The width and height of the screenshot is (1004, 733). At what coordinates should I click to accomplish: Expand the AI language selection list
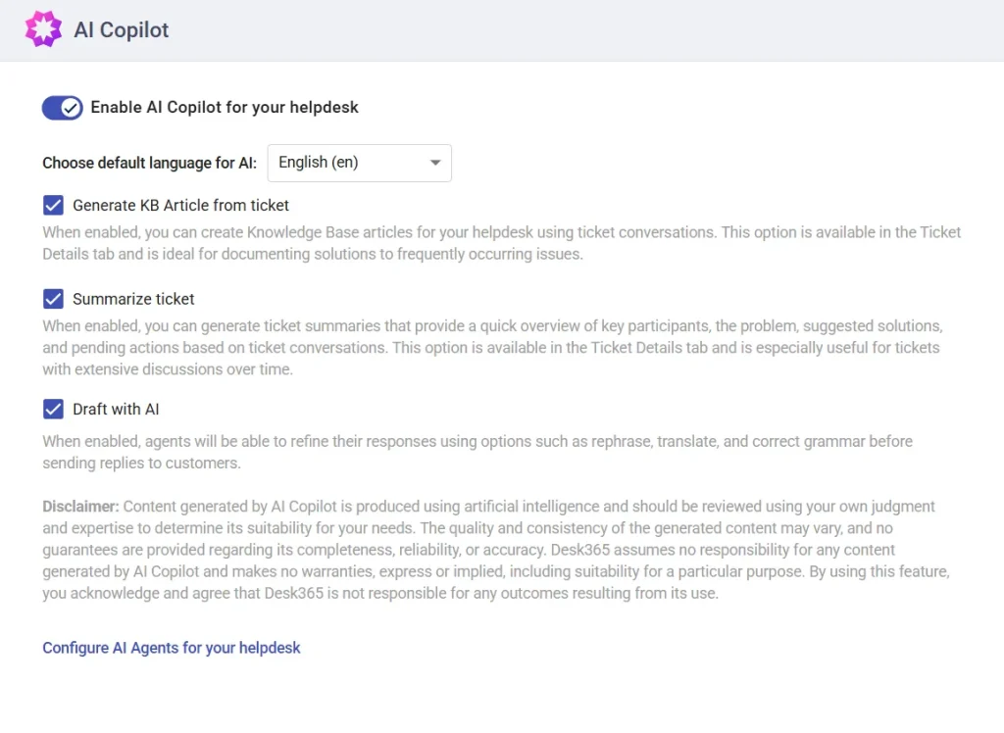coord(359,163)
